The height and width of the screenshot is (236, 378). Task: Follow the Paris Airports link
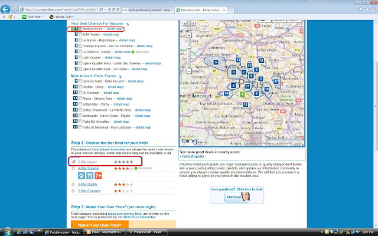tap(193, 156)
